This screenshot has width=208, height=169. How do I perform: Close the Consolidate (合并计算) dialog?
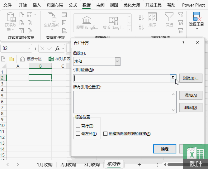[x=197, y=43]
